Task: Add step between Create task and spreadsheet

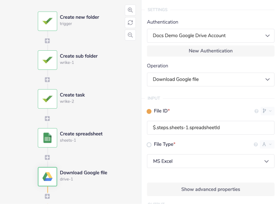Action: pos(47,119)
